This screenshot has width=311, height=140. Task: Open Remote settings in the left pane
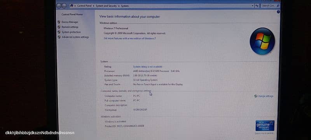click(x=70, y=27)
